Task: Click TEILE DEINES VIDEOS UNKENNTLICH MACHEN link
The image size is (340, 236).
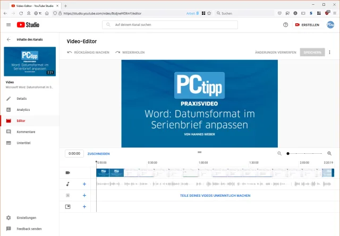Action: pyautogui.click(x=215, y=195)
